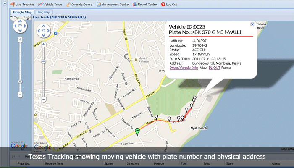Switch to the Google Map tab
294x168 pixels.
pos(22,12)
